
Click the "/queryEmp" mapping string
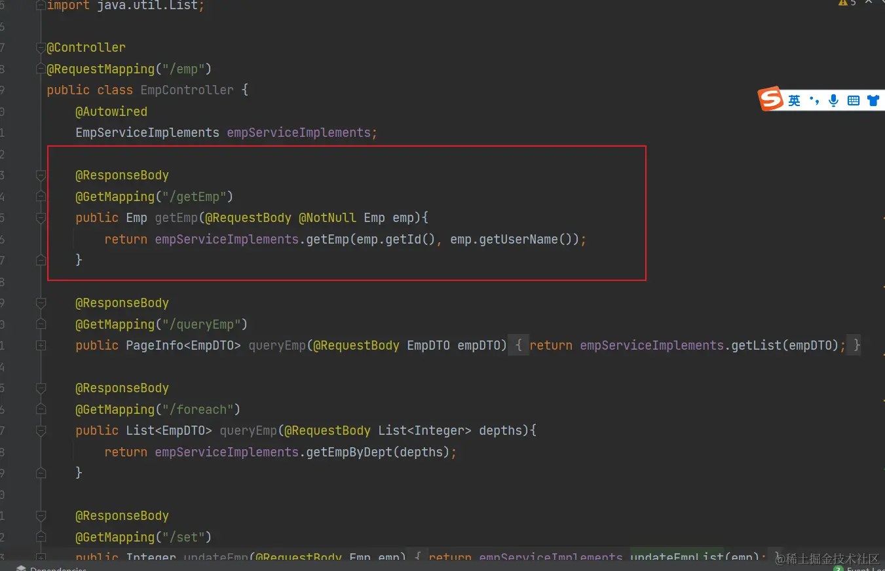pos(201,324)
